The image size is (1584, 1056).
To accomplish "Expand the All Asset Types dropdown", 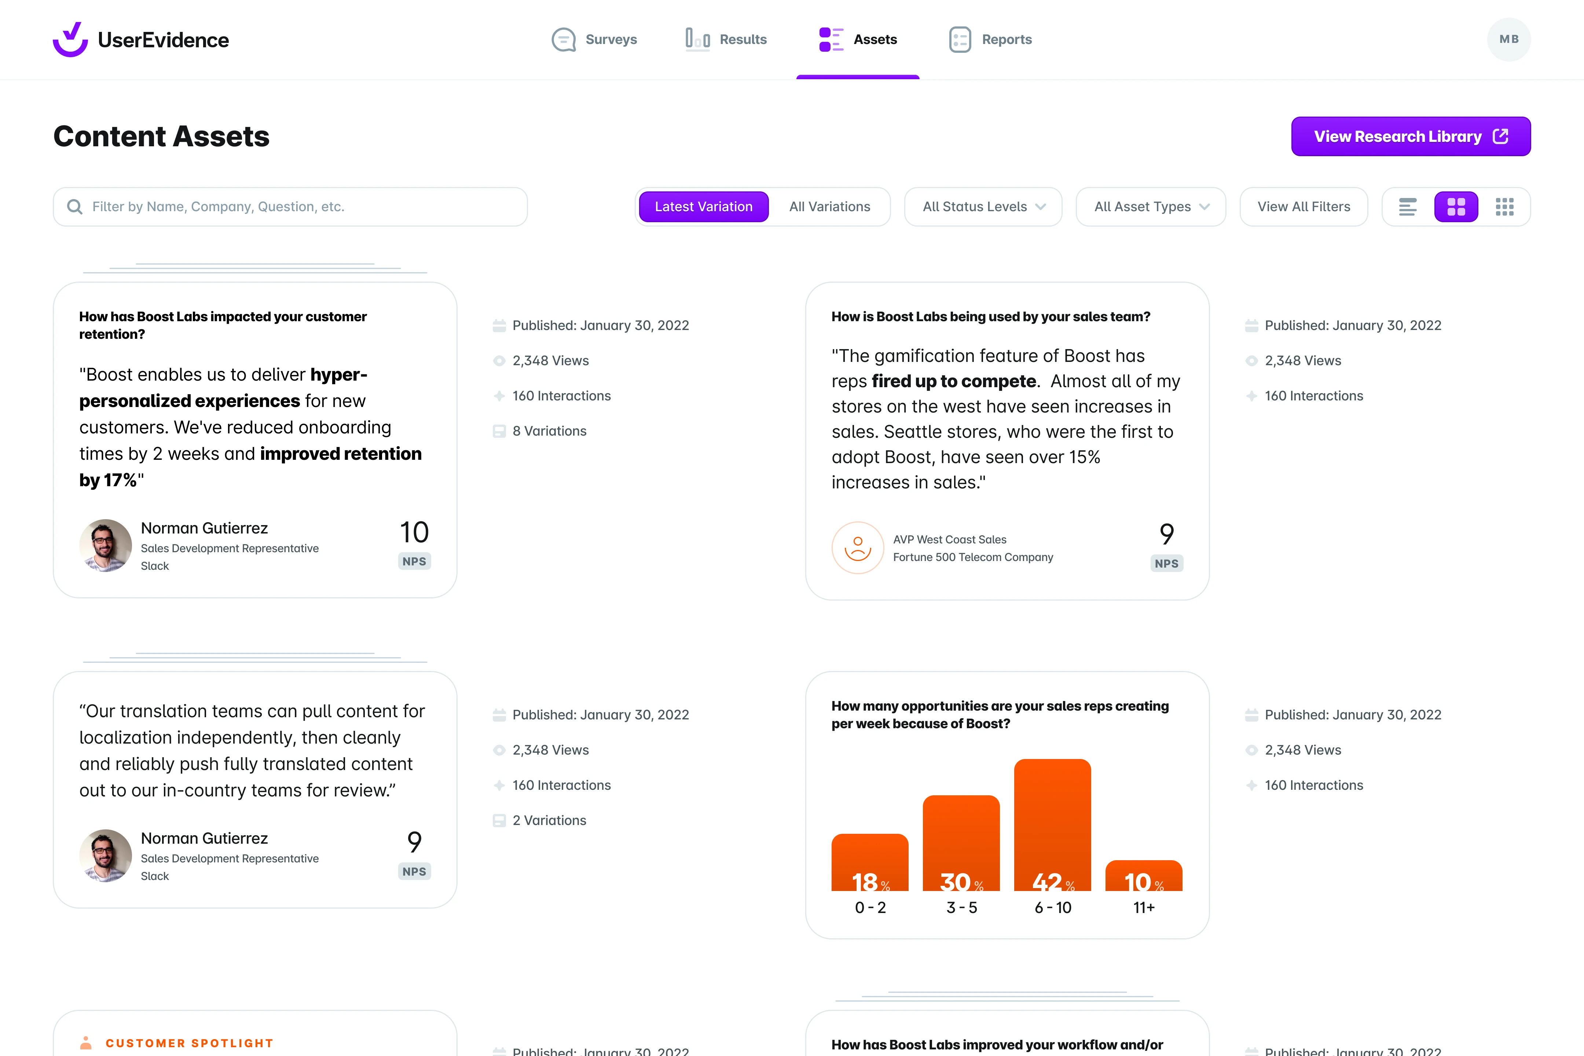I will tap(1149, 206).
